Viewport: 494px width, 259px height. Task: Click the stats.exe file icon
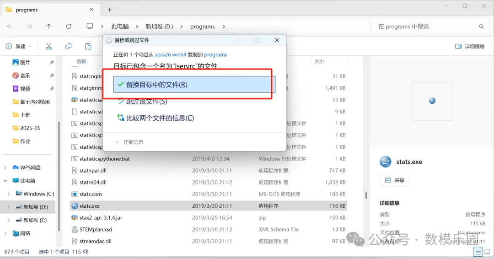tap(75, 206)
